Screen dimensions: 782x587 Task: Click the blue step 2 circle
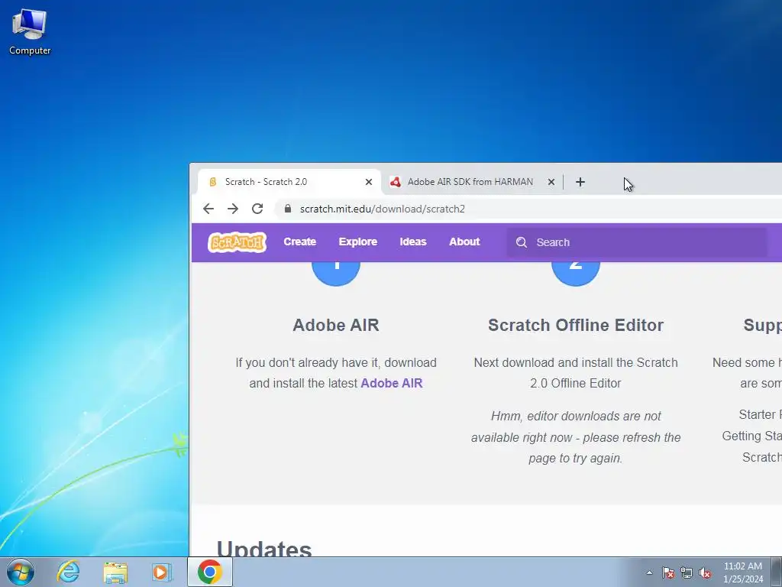(x=576, y=274)
